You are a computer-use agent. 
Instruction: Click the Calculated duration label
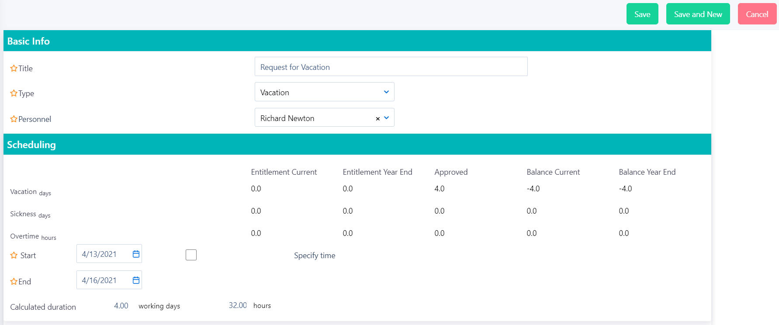(43, 307)
